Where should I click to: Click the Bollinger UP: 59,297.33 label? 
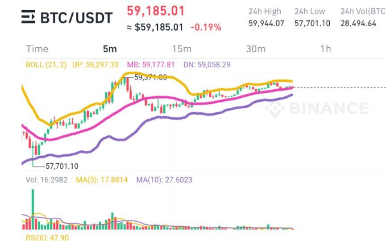point(95,65)
